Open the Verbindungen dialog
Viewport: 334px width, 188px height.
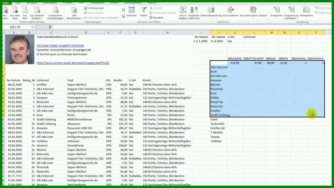pos(94,8)
